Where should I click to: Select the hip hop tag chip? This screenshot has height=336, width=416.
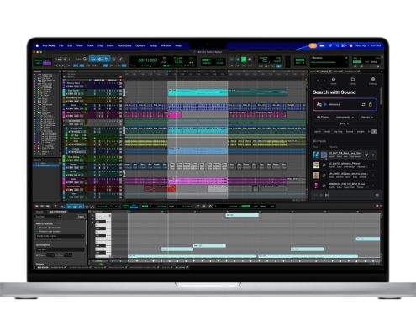pyautogui.click(x=338, y=131)
